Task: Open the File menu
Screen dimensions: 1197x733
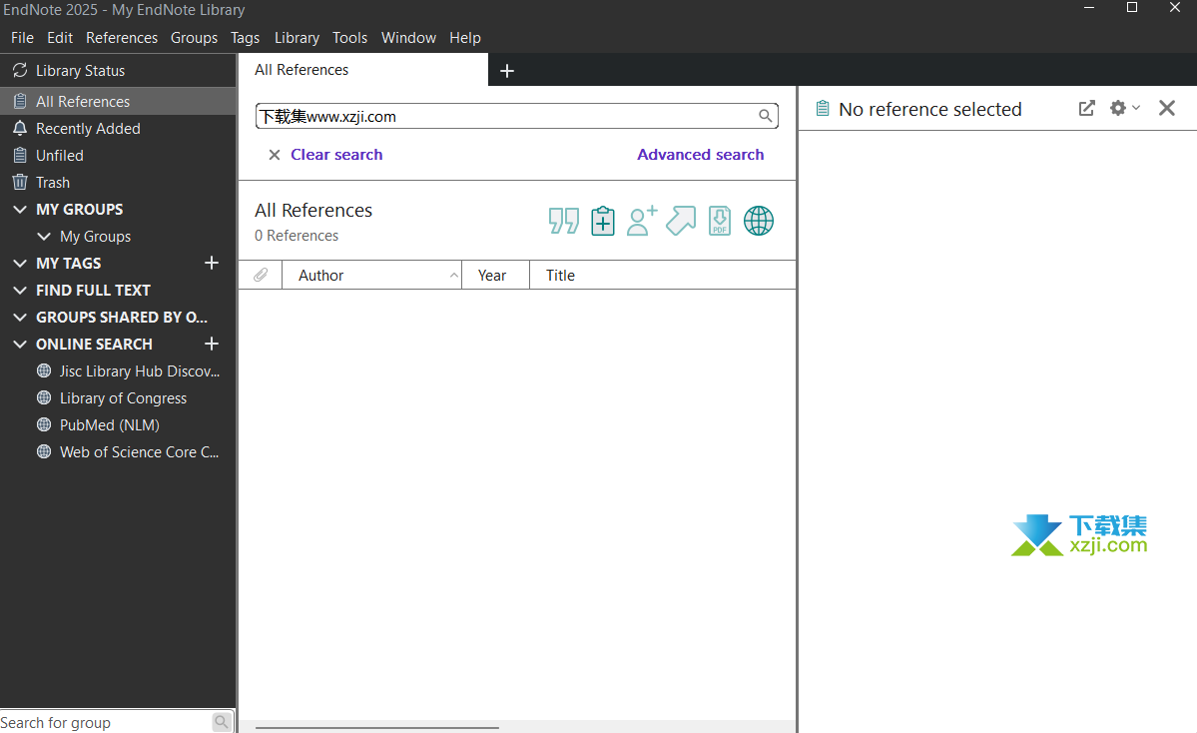Action: (22, 37)
